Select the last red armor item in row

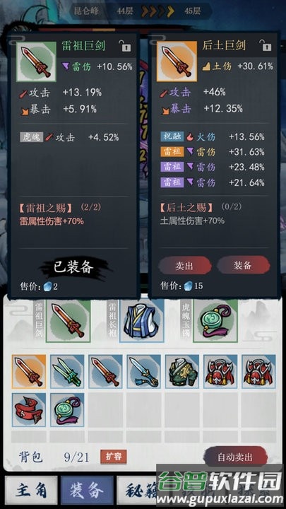(258, 371)
